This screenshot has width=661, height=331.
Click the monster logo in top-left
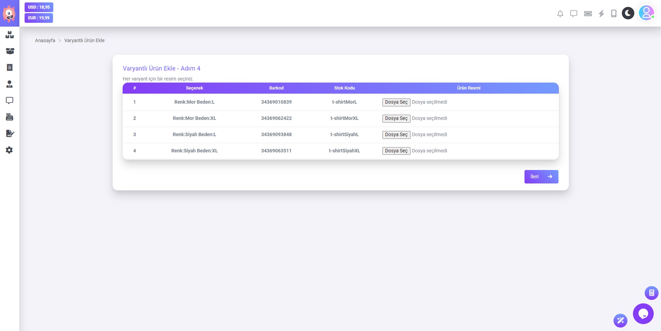point(9,14)
